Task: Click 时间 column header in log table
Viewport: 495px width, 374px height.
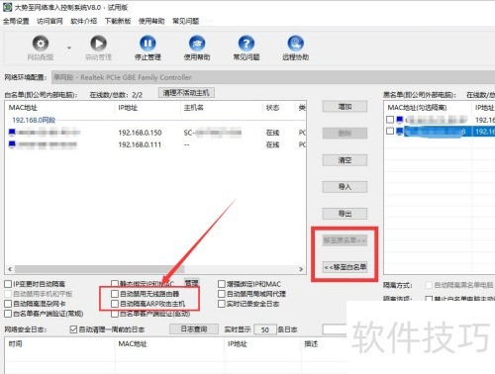Action: point(59,344)
